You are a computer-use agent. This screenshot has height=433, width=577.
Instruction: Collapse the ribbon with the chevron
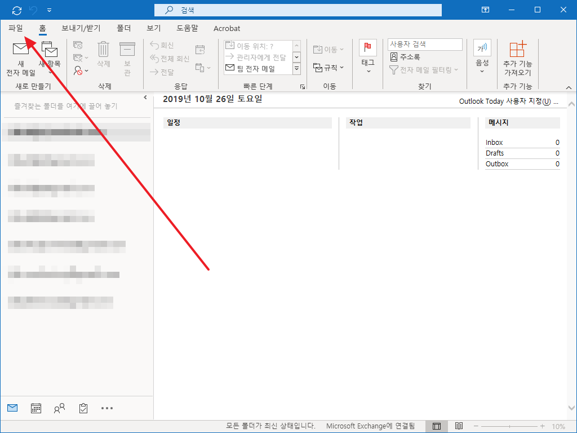point(569,87)
